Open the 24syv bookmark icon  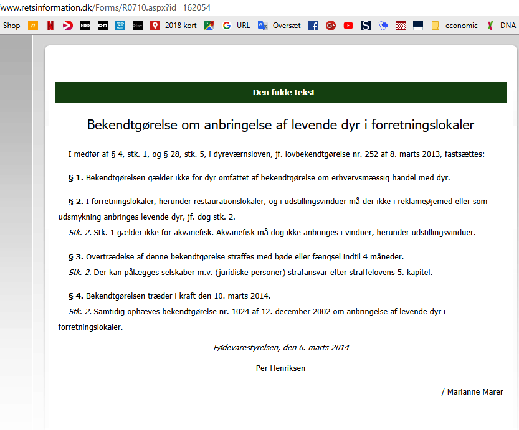(x=138, y=26)
